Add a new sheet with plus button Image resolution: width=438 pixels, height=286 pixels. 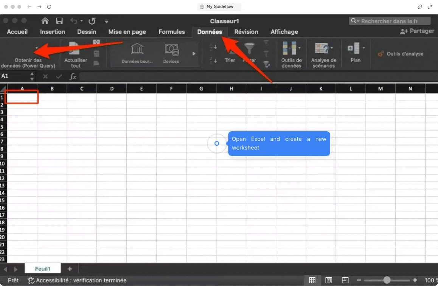70,269
